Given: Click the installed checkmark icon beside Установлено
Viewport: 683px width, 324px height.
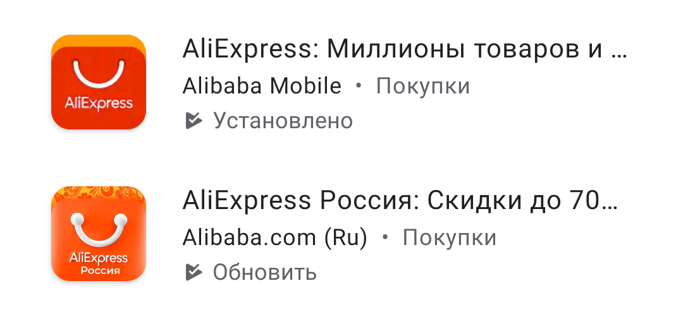Looking at the screenshot, I should (x=194, y=120).
